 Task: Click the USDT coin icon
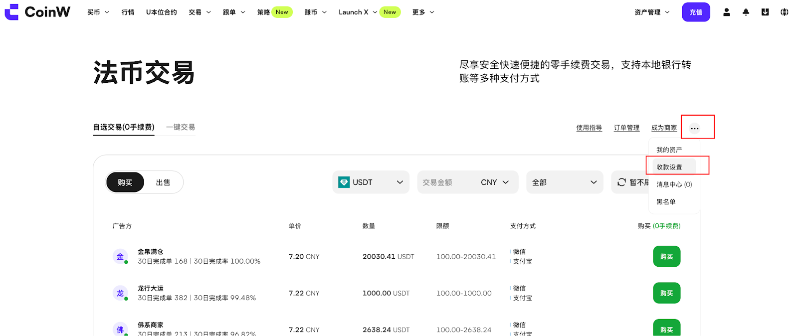tap(344, 182)
